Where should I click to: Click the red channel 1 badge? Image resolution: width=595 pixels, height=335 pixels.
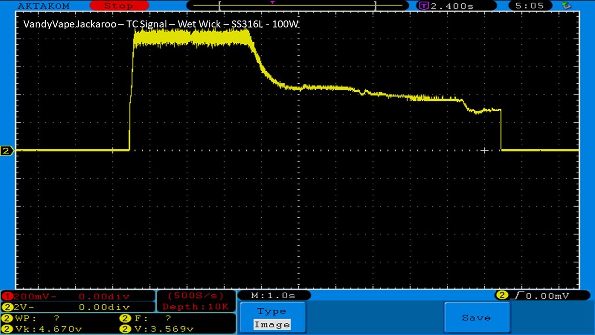click(x=7, y=296)
